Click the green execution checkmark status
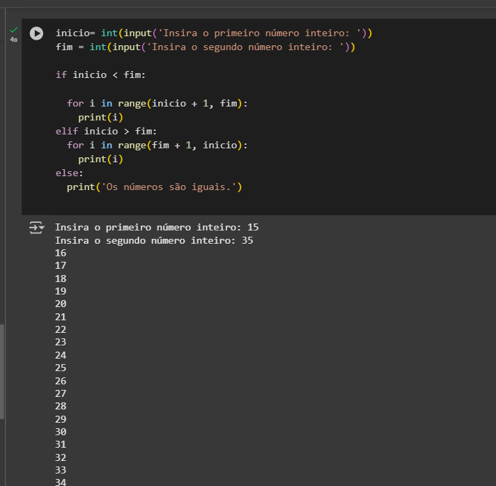 (14, 30)
